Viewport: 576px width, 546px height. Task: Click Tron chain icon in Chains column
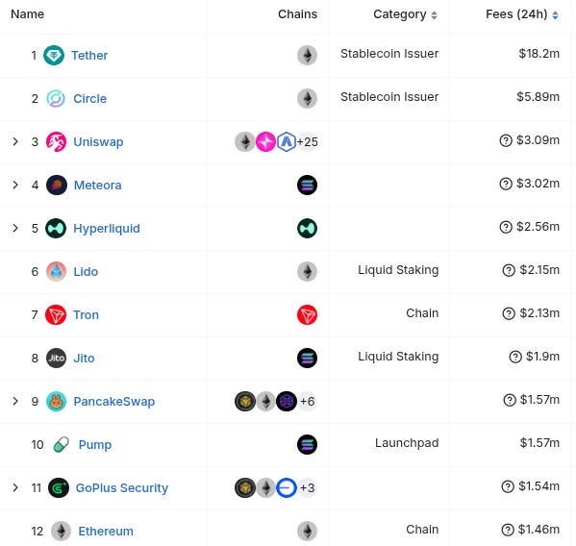307,315
